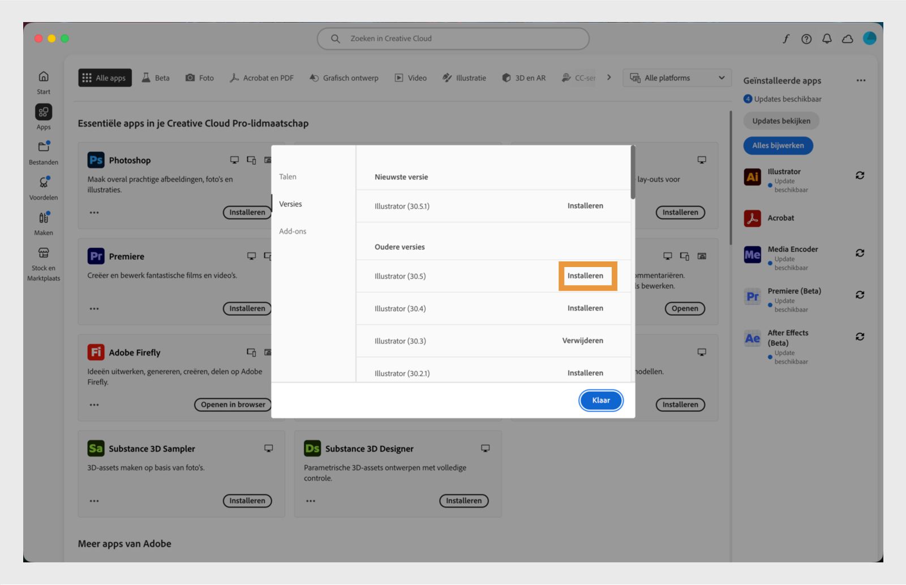
Task: Click the Substance 3D Sampler icon
Action: 96,449
